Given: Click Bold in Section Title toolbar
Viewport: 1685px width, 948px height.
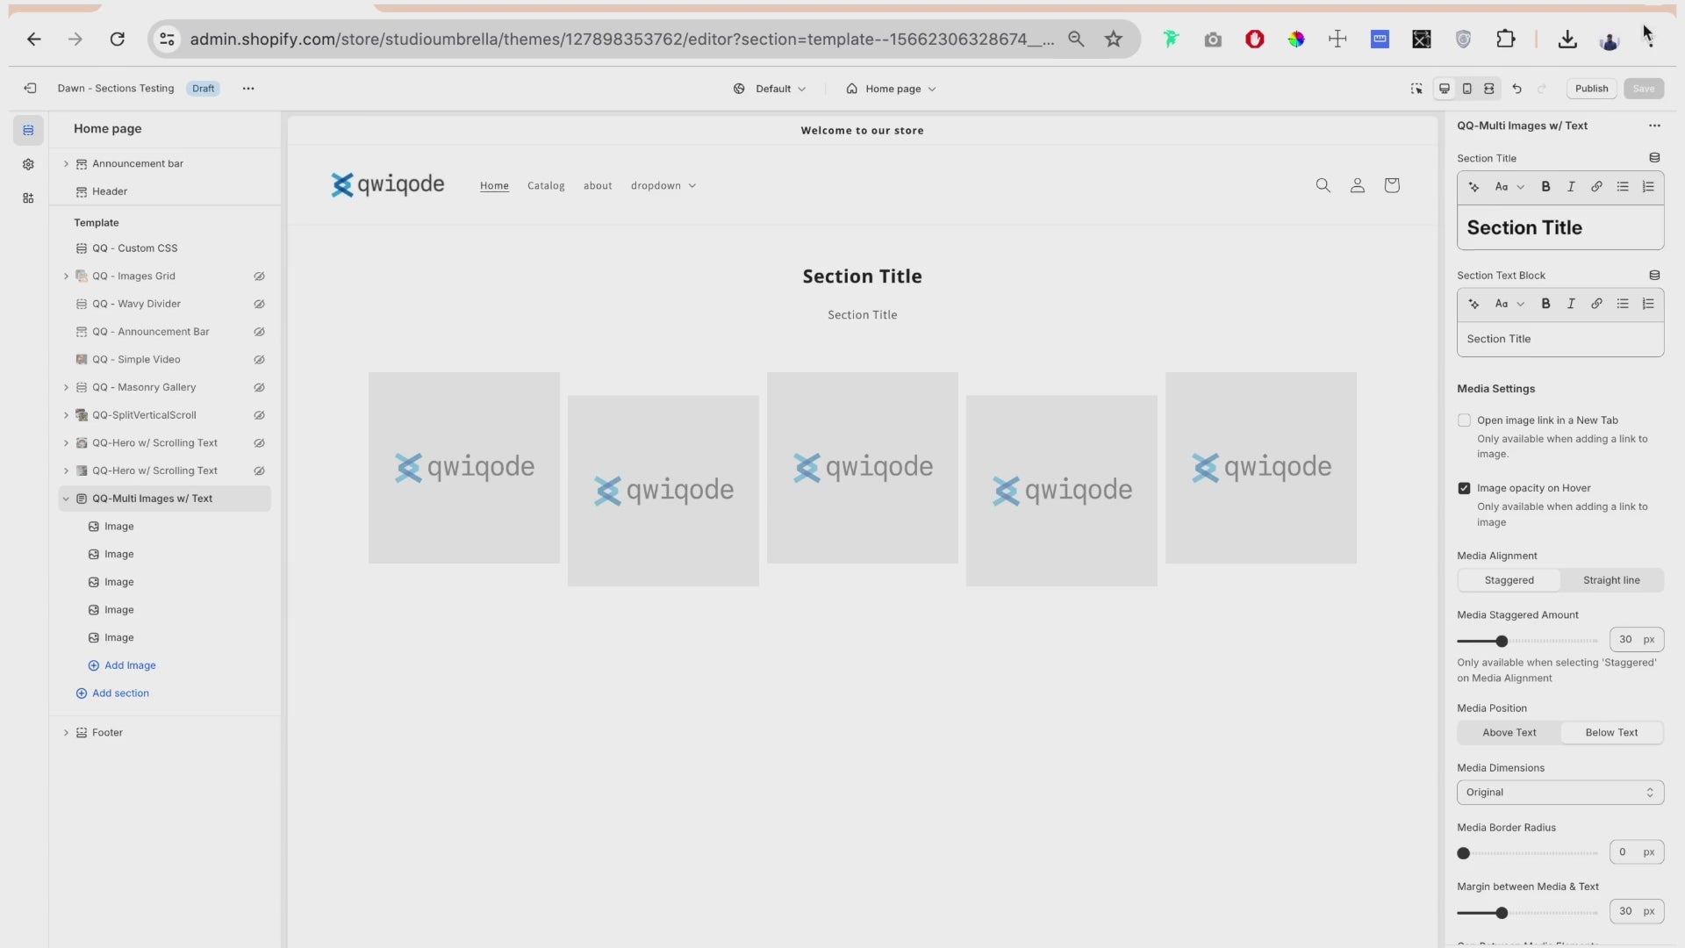Looking at the screenshot, I should [1545, 186].
